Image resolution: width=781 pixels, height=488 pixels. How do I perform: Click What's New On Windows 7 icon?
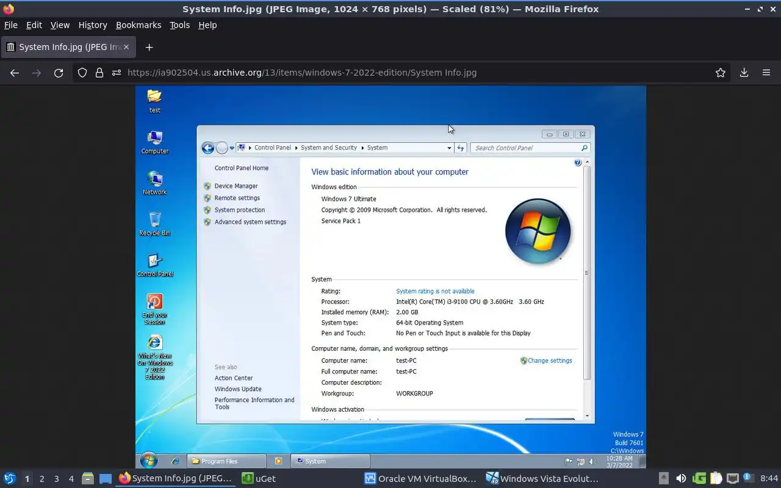(155, 357)
